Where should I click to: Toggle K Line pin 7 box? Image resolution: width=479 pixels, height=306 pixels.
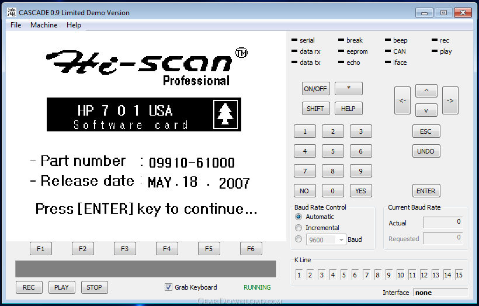[x=367, y=275]
